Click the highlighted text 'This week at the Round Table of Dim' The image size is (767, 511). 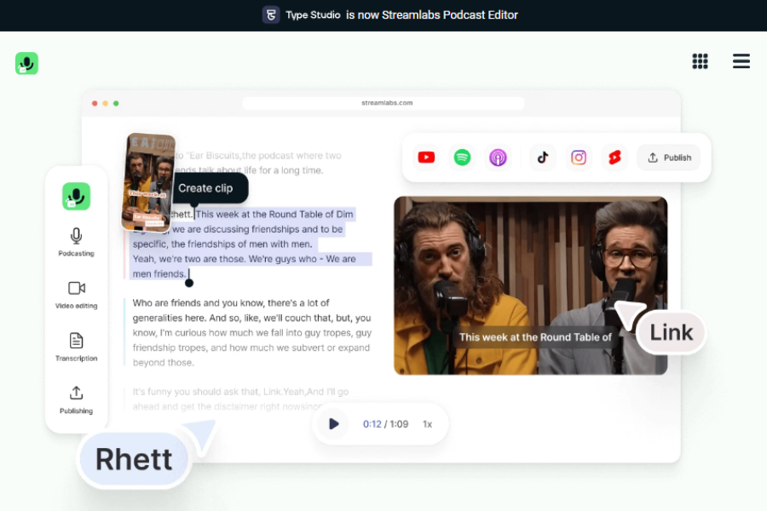tap(274, 214)
